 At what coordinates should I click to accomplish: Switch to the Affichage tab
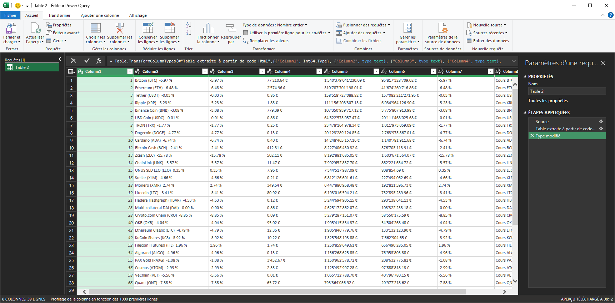pos(138,15)
